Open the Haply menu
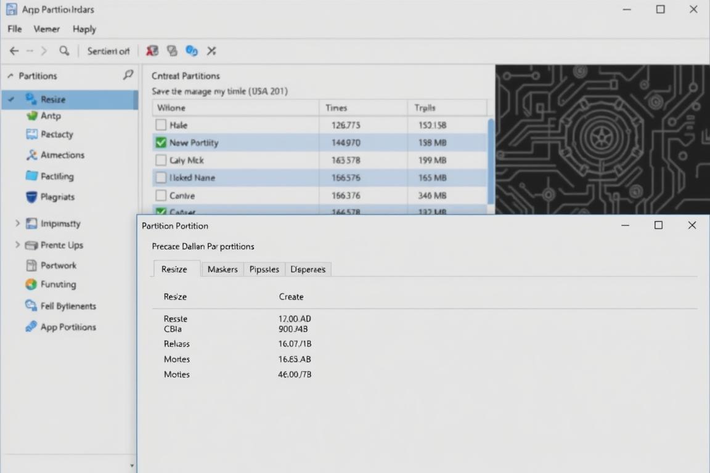The image size is (710, 473). [x=84, y=29]
